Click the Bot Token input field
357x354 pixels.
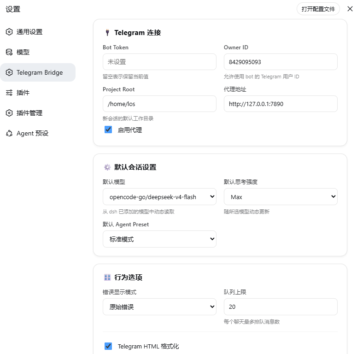[159, 62]
